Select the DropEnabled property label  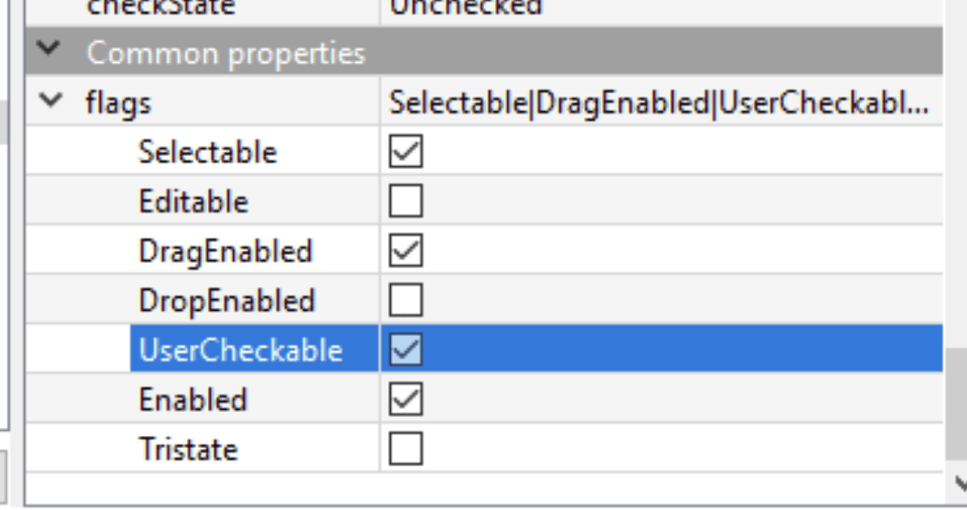pos(226,300)
